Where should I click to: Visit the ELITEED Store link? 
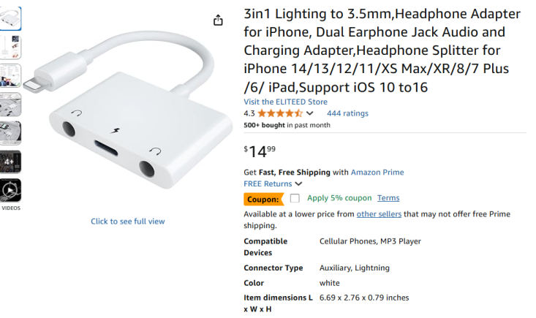pos(285,102)
